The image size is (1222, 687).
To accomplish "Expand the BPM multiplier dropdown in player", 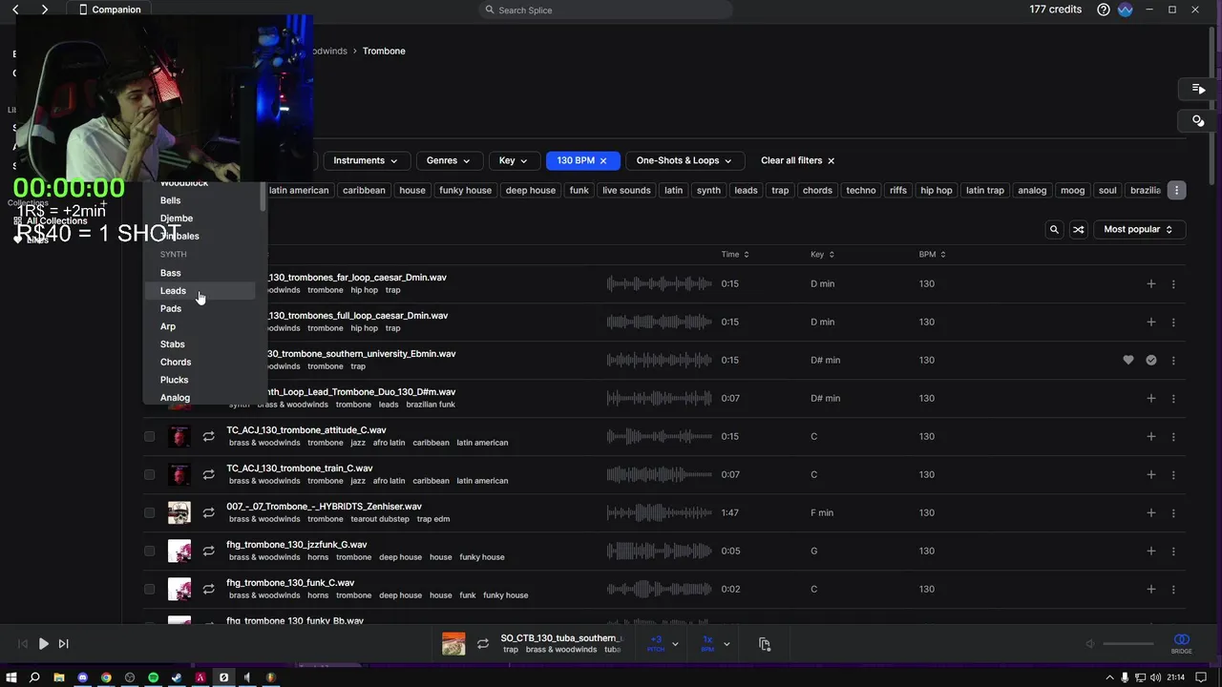I will [x=727, y=644].
